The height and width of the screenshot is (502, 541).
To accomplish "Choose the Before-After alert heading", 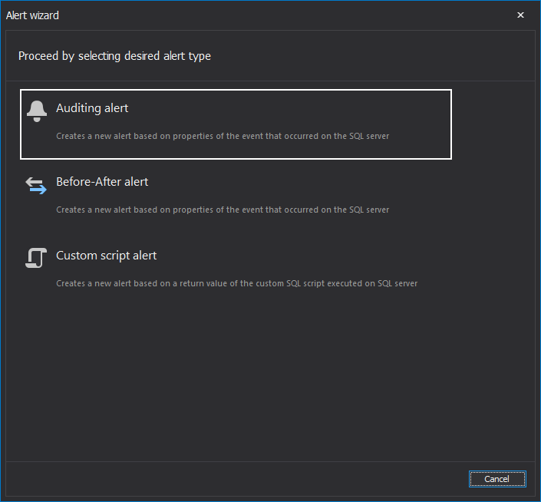I will (102, 182).
